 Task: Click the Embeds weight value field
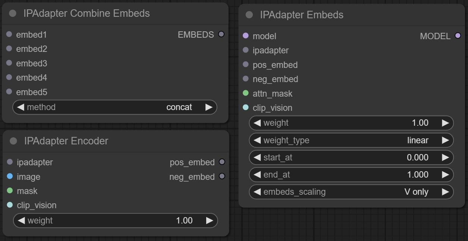(x=351, y=123)
